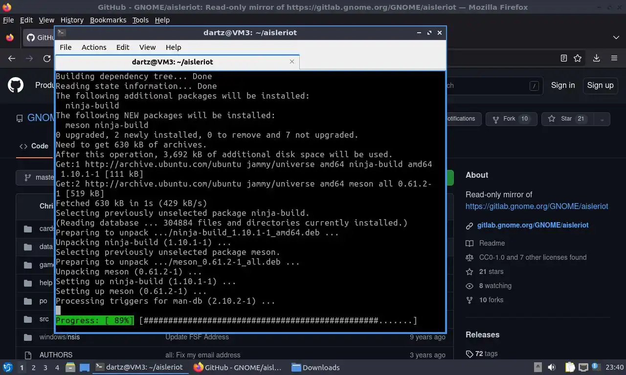
Task: Open the terminal Edit menu
Action: pos(123,47)
